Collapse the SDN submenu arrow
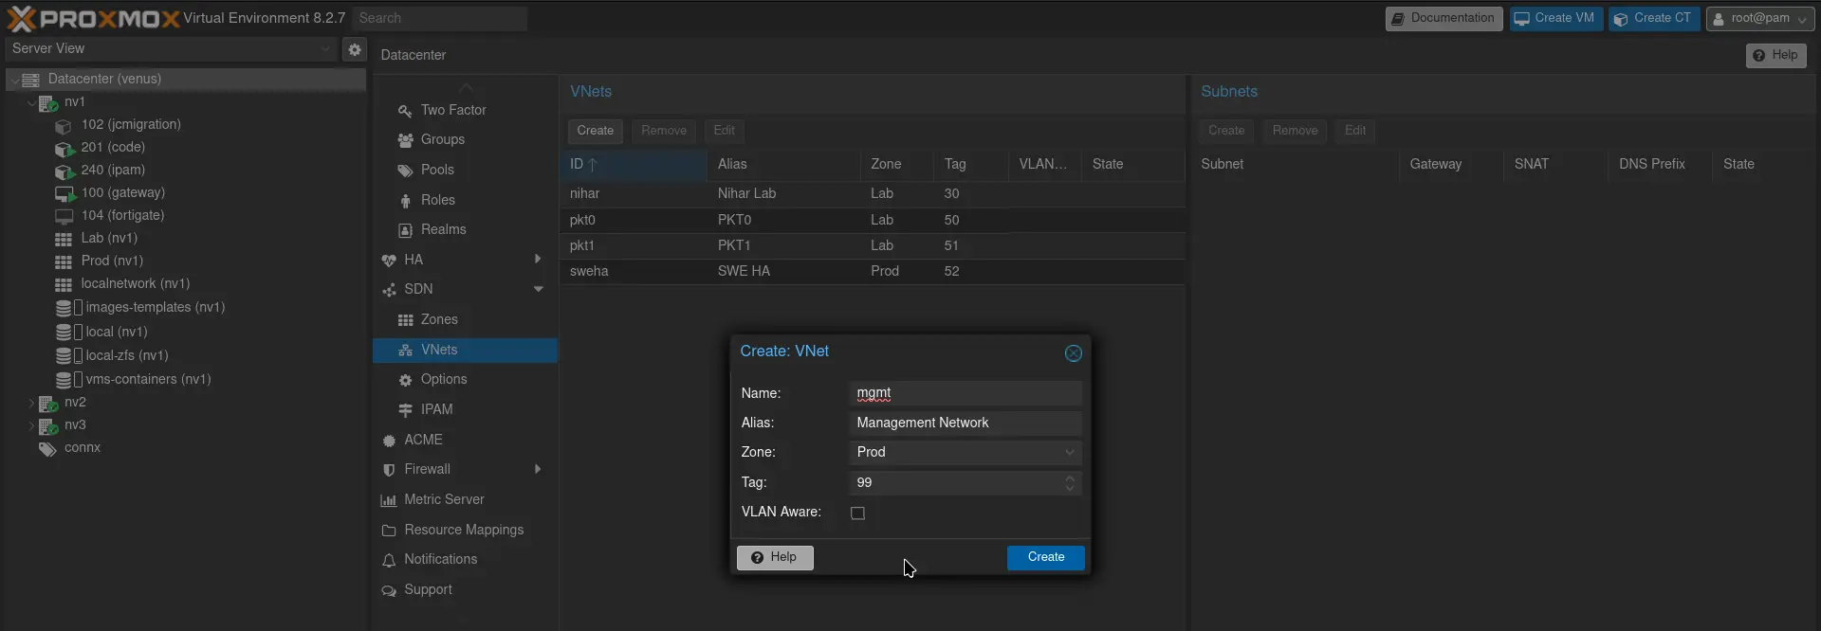1821x631 pixels. [538, 289]
